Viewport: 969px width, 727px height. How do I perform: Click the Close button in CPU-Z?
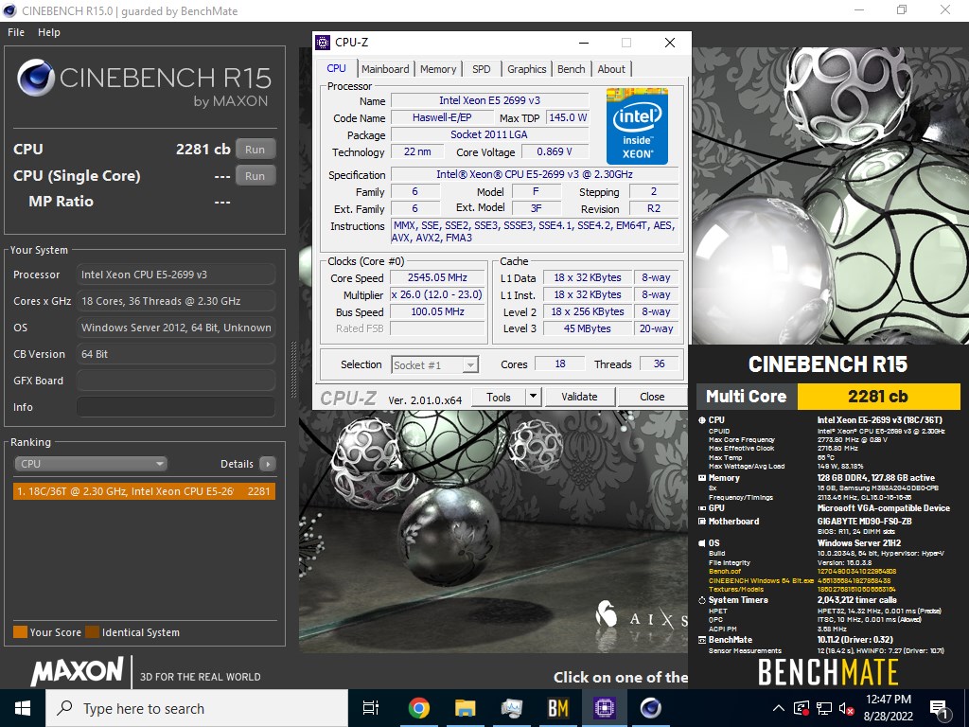[x=652, y=397]
